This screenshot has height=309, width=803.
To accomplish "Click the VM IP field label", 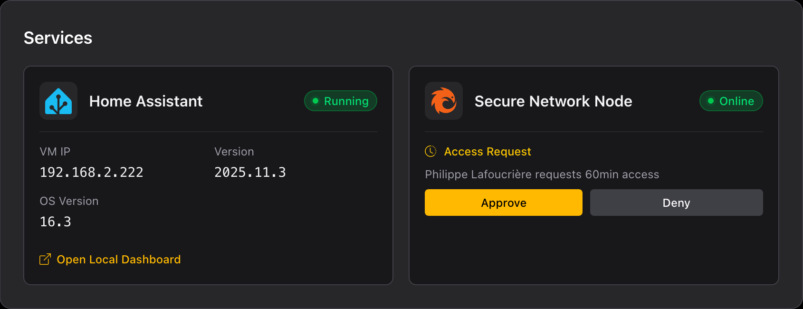I will (55, 152).
